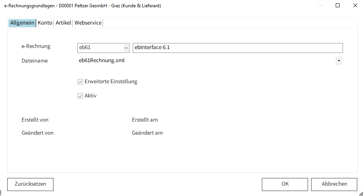Click the window title bar text
This screenshot has height=196, width=363.
point(82,6)
